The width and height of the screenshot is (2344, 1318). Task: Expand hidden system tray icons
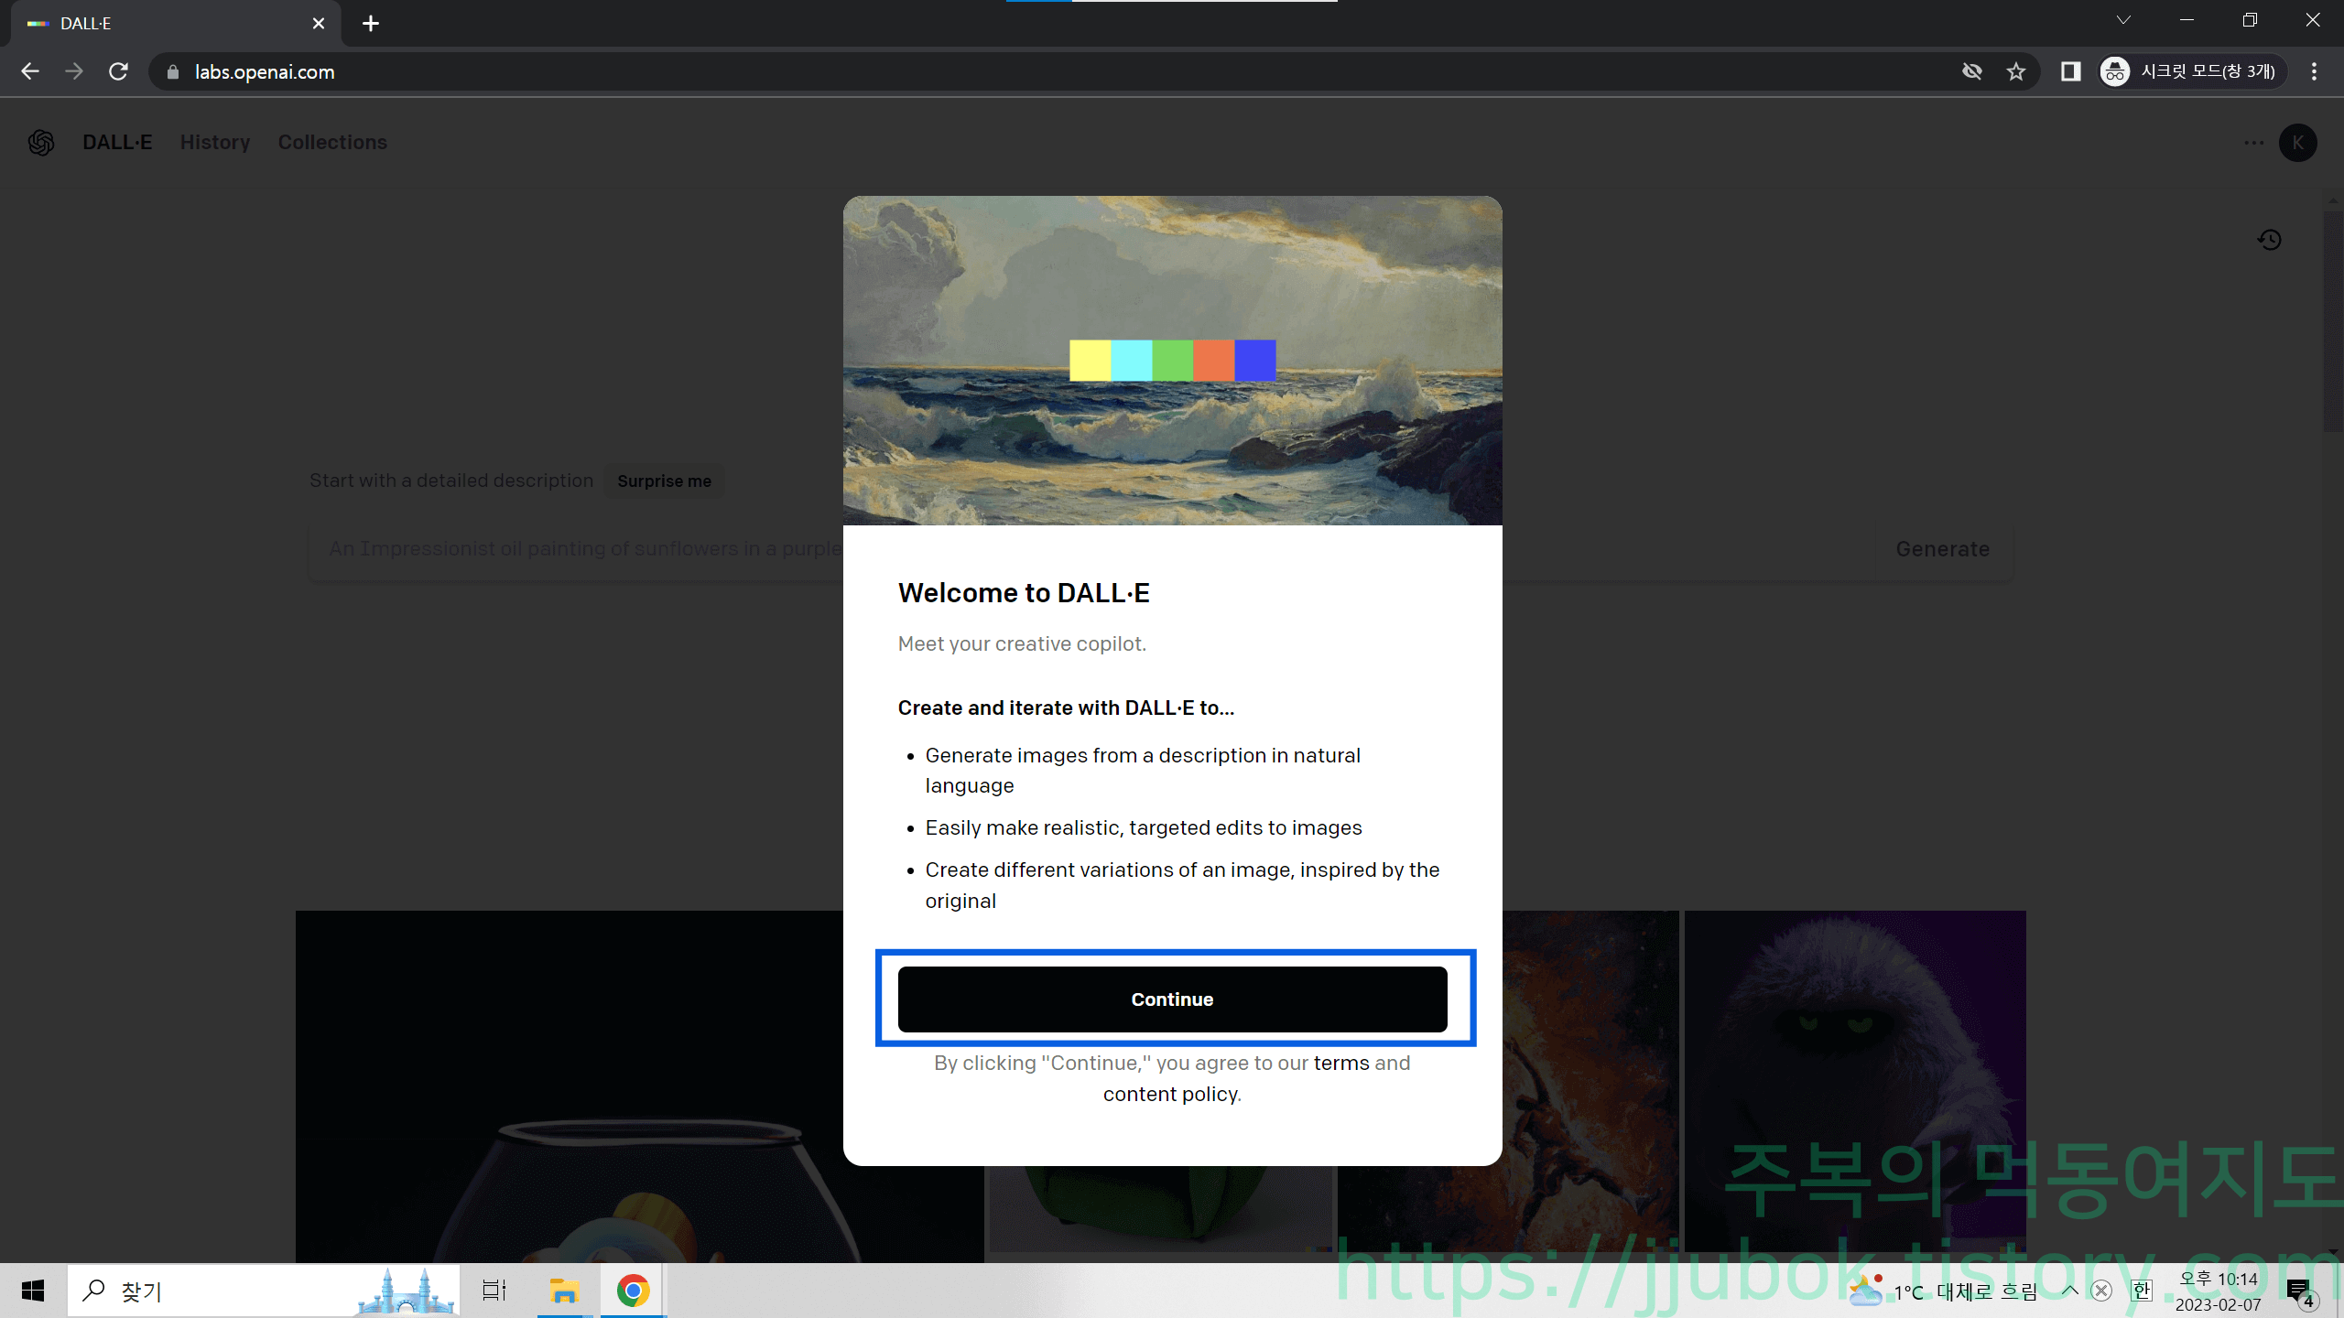pyautogui.click(x=2069, y=1291)
